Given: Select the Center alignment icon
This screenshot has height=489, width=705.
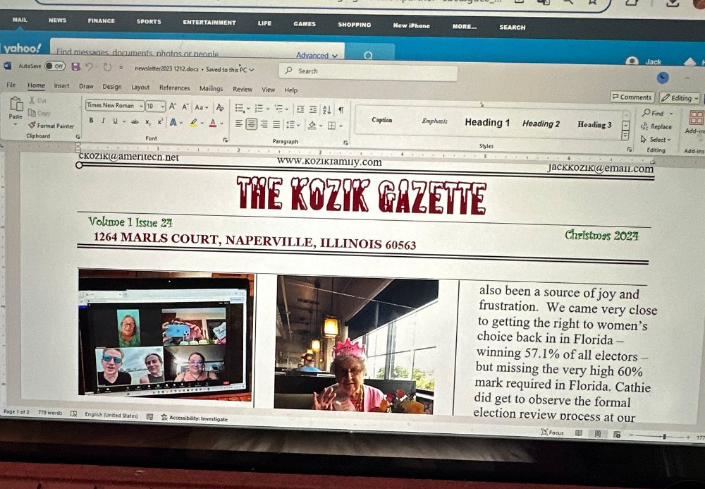Looking at the screenshot, I should 250,124.
